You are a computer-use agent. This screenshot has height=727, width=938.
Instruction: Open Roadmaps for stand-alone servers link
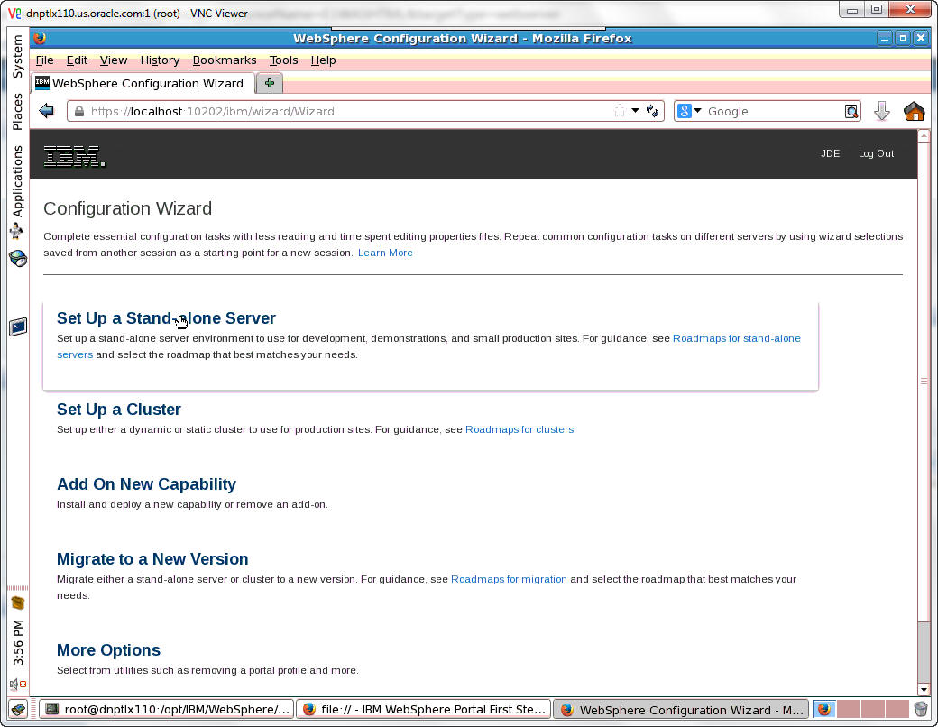736,338
